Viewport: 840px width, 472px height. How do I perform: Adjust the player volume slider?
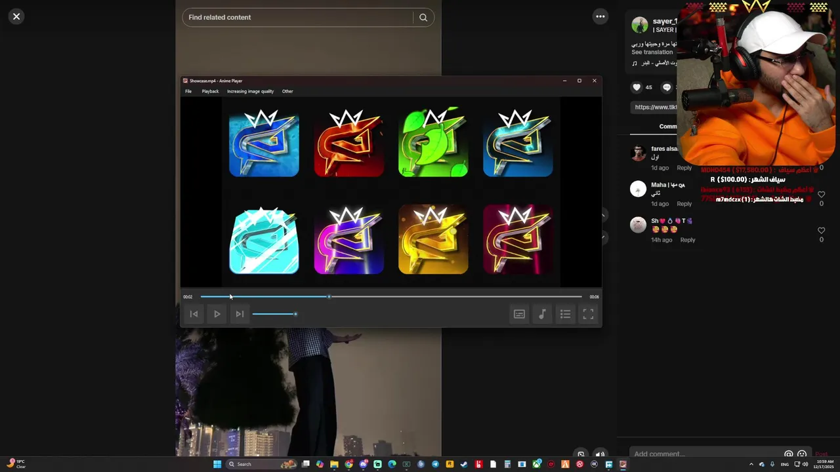pos(274,314)
